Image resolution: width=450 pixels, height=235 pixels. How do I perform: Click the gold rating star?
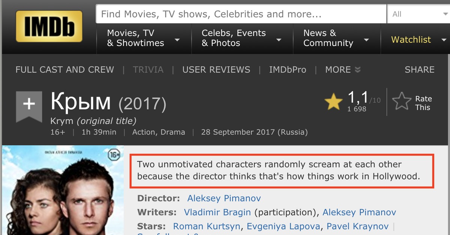[334, 102]
